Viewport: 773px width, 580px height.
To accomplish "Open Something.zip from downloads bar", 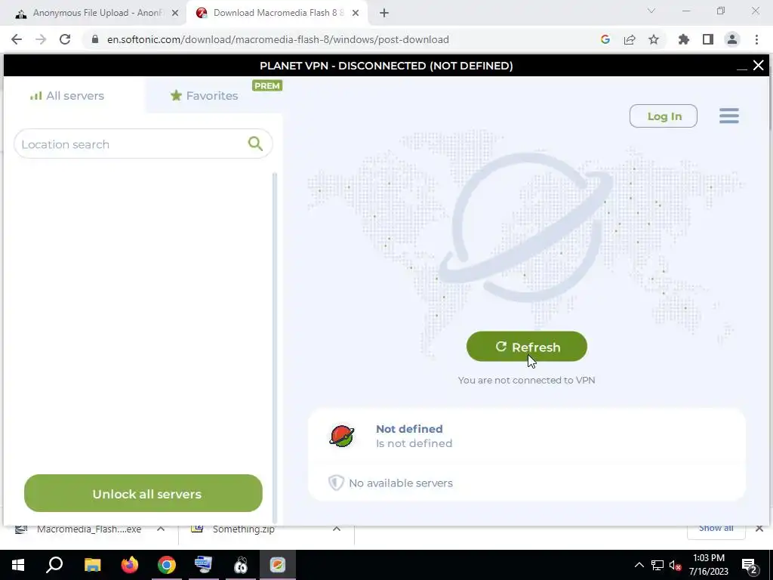I will (244, 529).
